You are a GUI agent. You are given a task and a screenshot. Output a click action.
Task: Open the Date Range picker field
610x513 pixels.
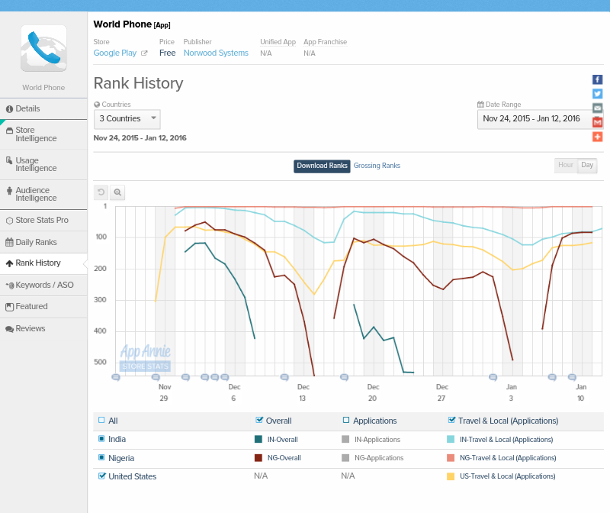[531, 119]
